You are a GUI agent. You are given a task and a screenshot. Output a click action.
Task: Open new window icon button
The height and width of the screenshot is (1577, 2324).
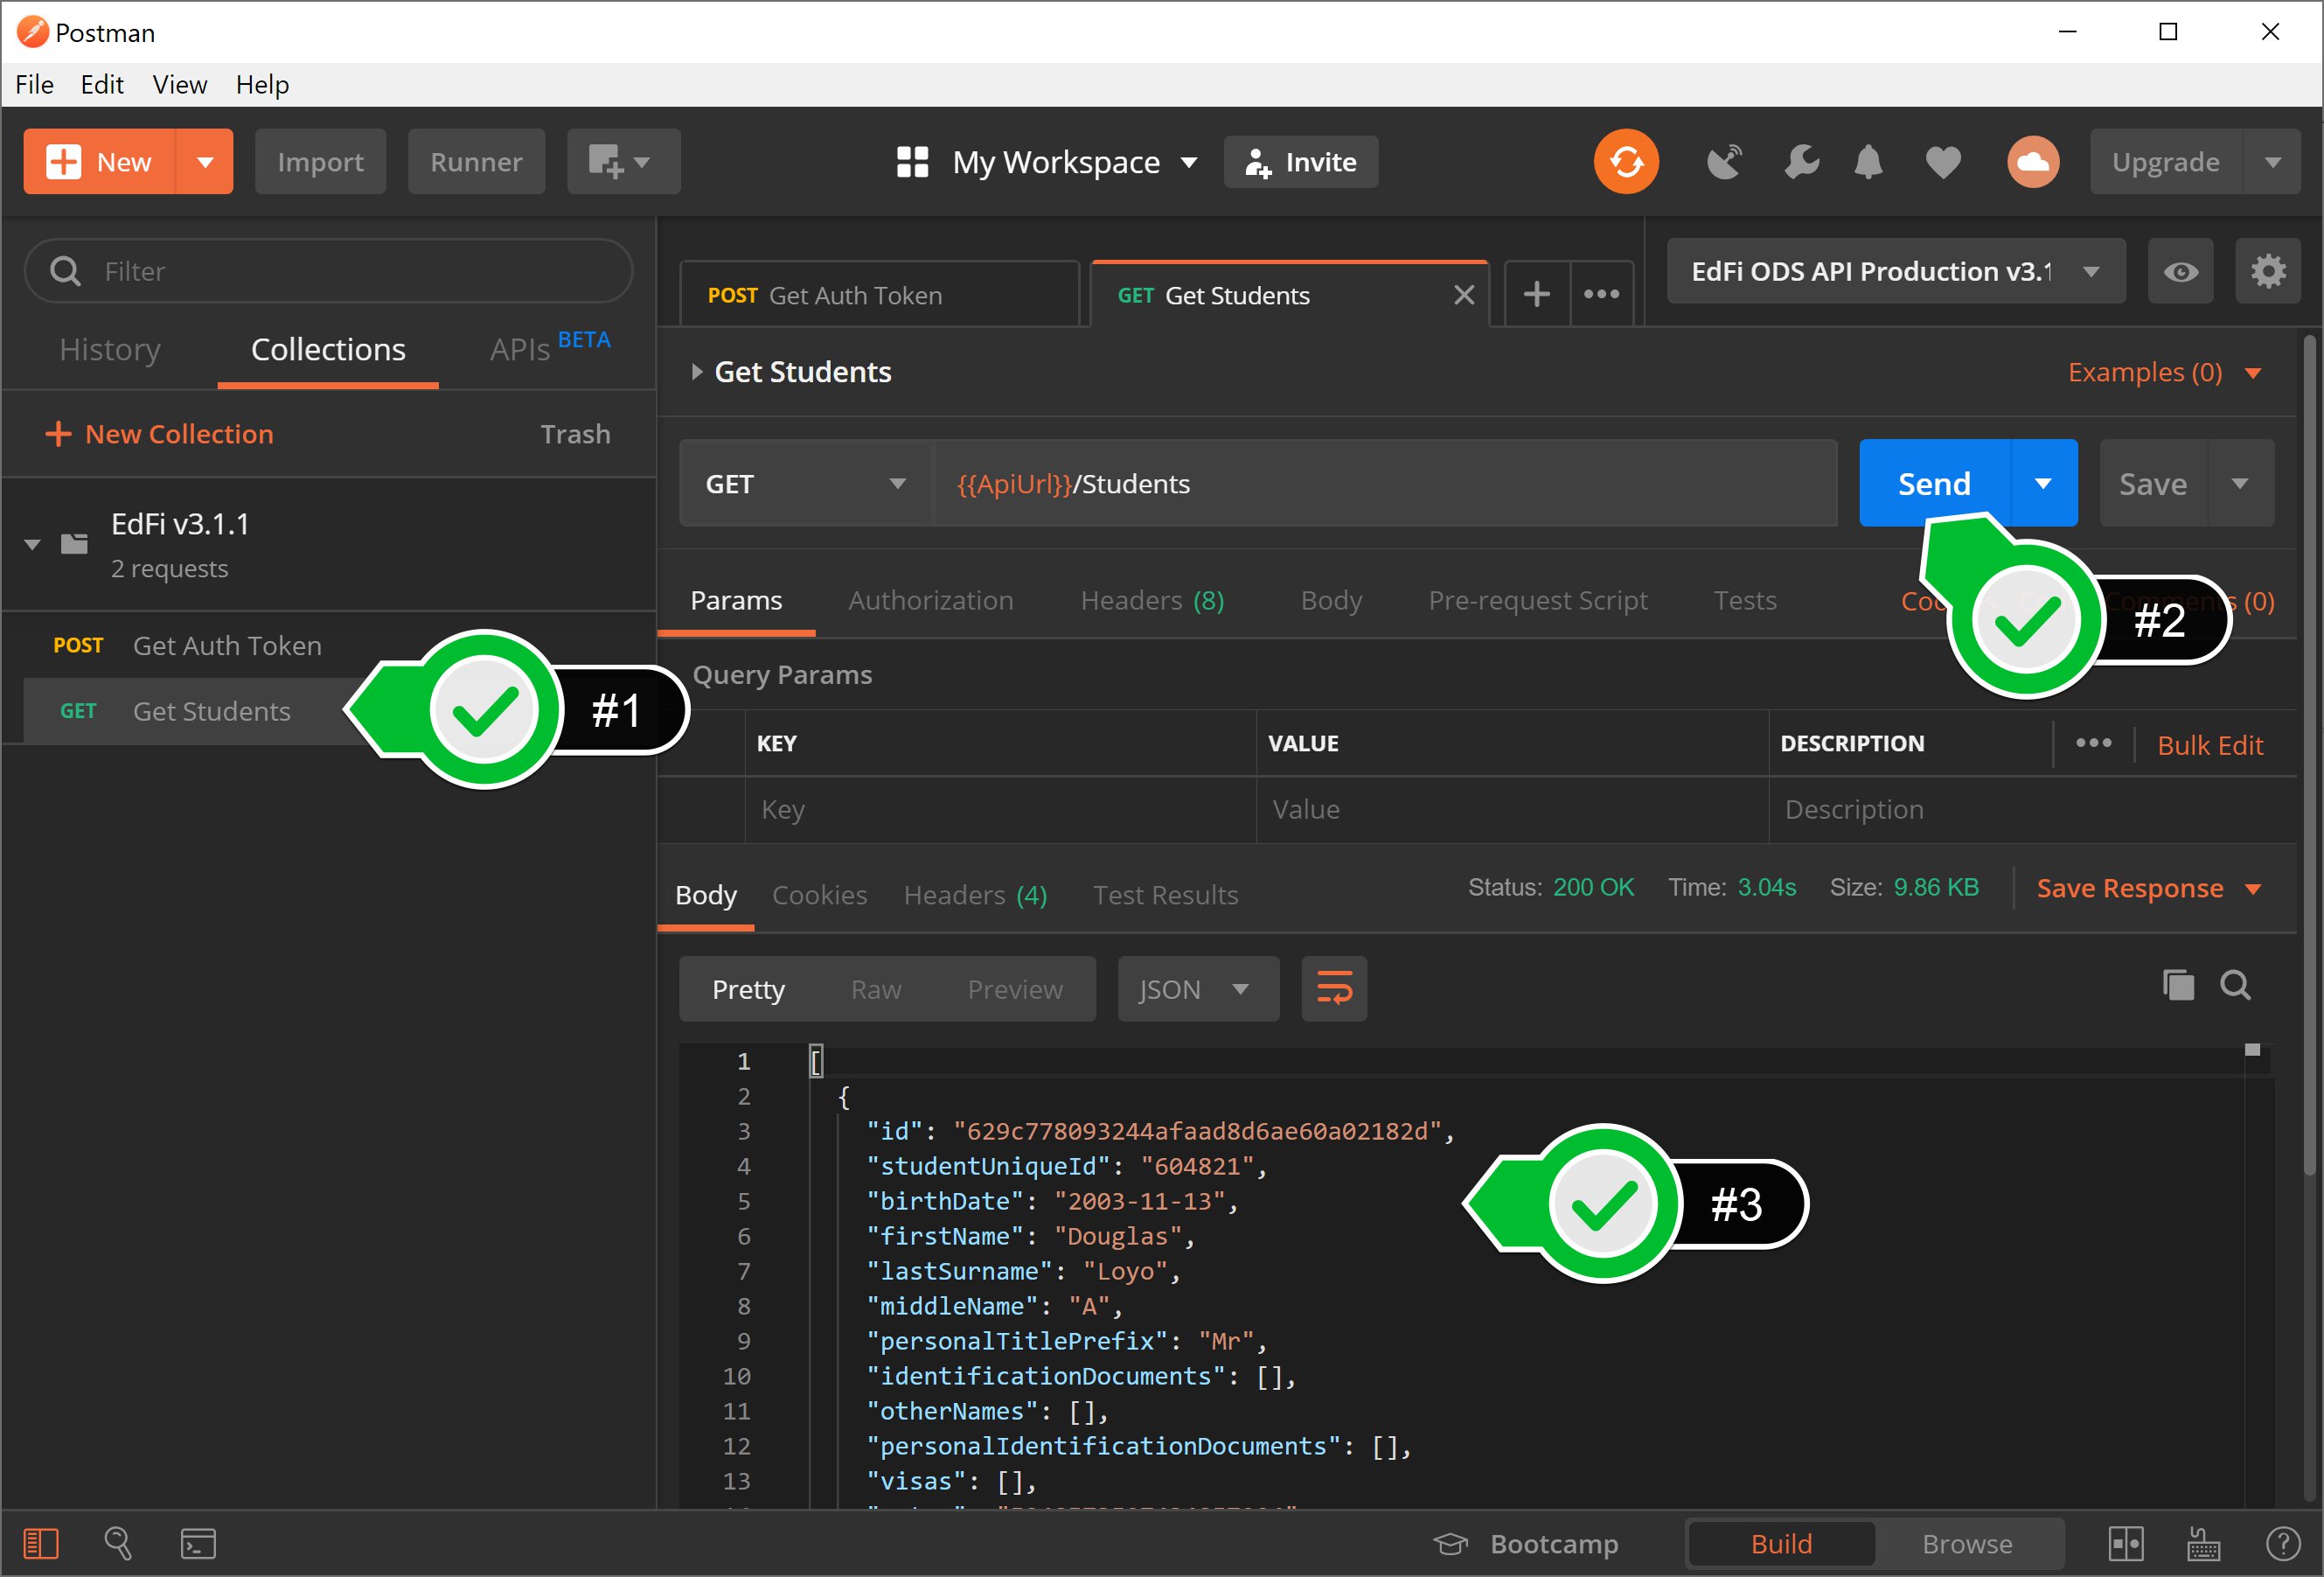point(623,161)
